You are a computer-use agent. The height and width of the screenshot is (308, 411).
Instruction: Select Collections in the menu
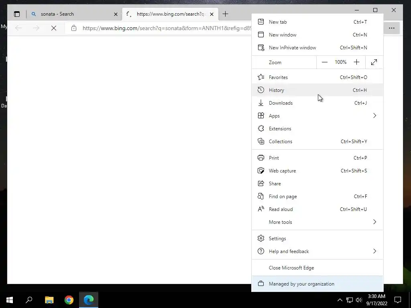pyautogui.click(x=317, y=141)
